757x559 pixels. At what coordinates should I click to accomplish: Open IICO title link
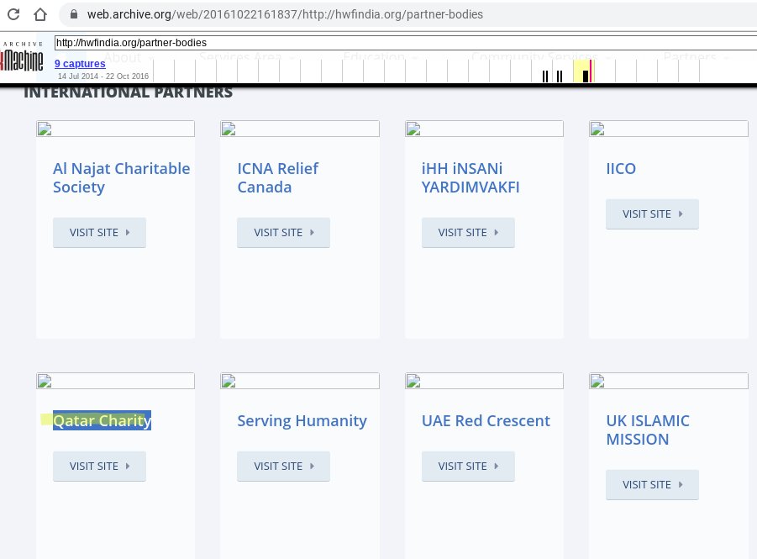click(621, 169)
